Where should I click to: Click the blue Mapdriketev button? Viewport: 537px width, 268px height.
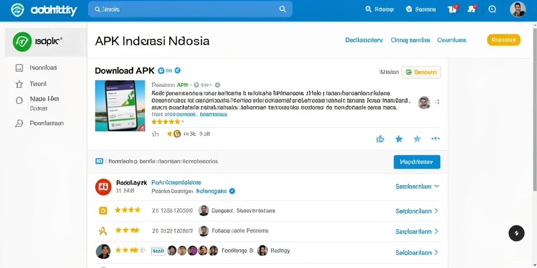point(417,162)
